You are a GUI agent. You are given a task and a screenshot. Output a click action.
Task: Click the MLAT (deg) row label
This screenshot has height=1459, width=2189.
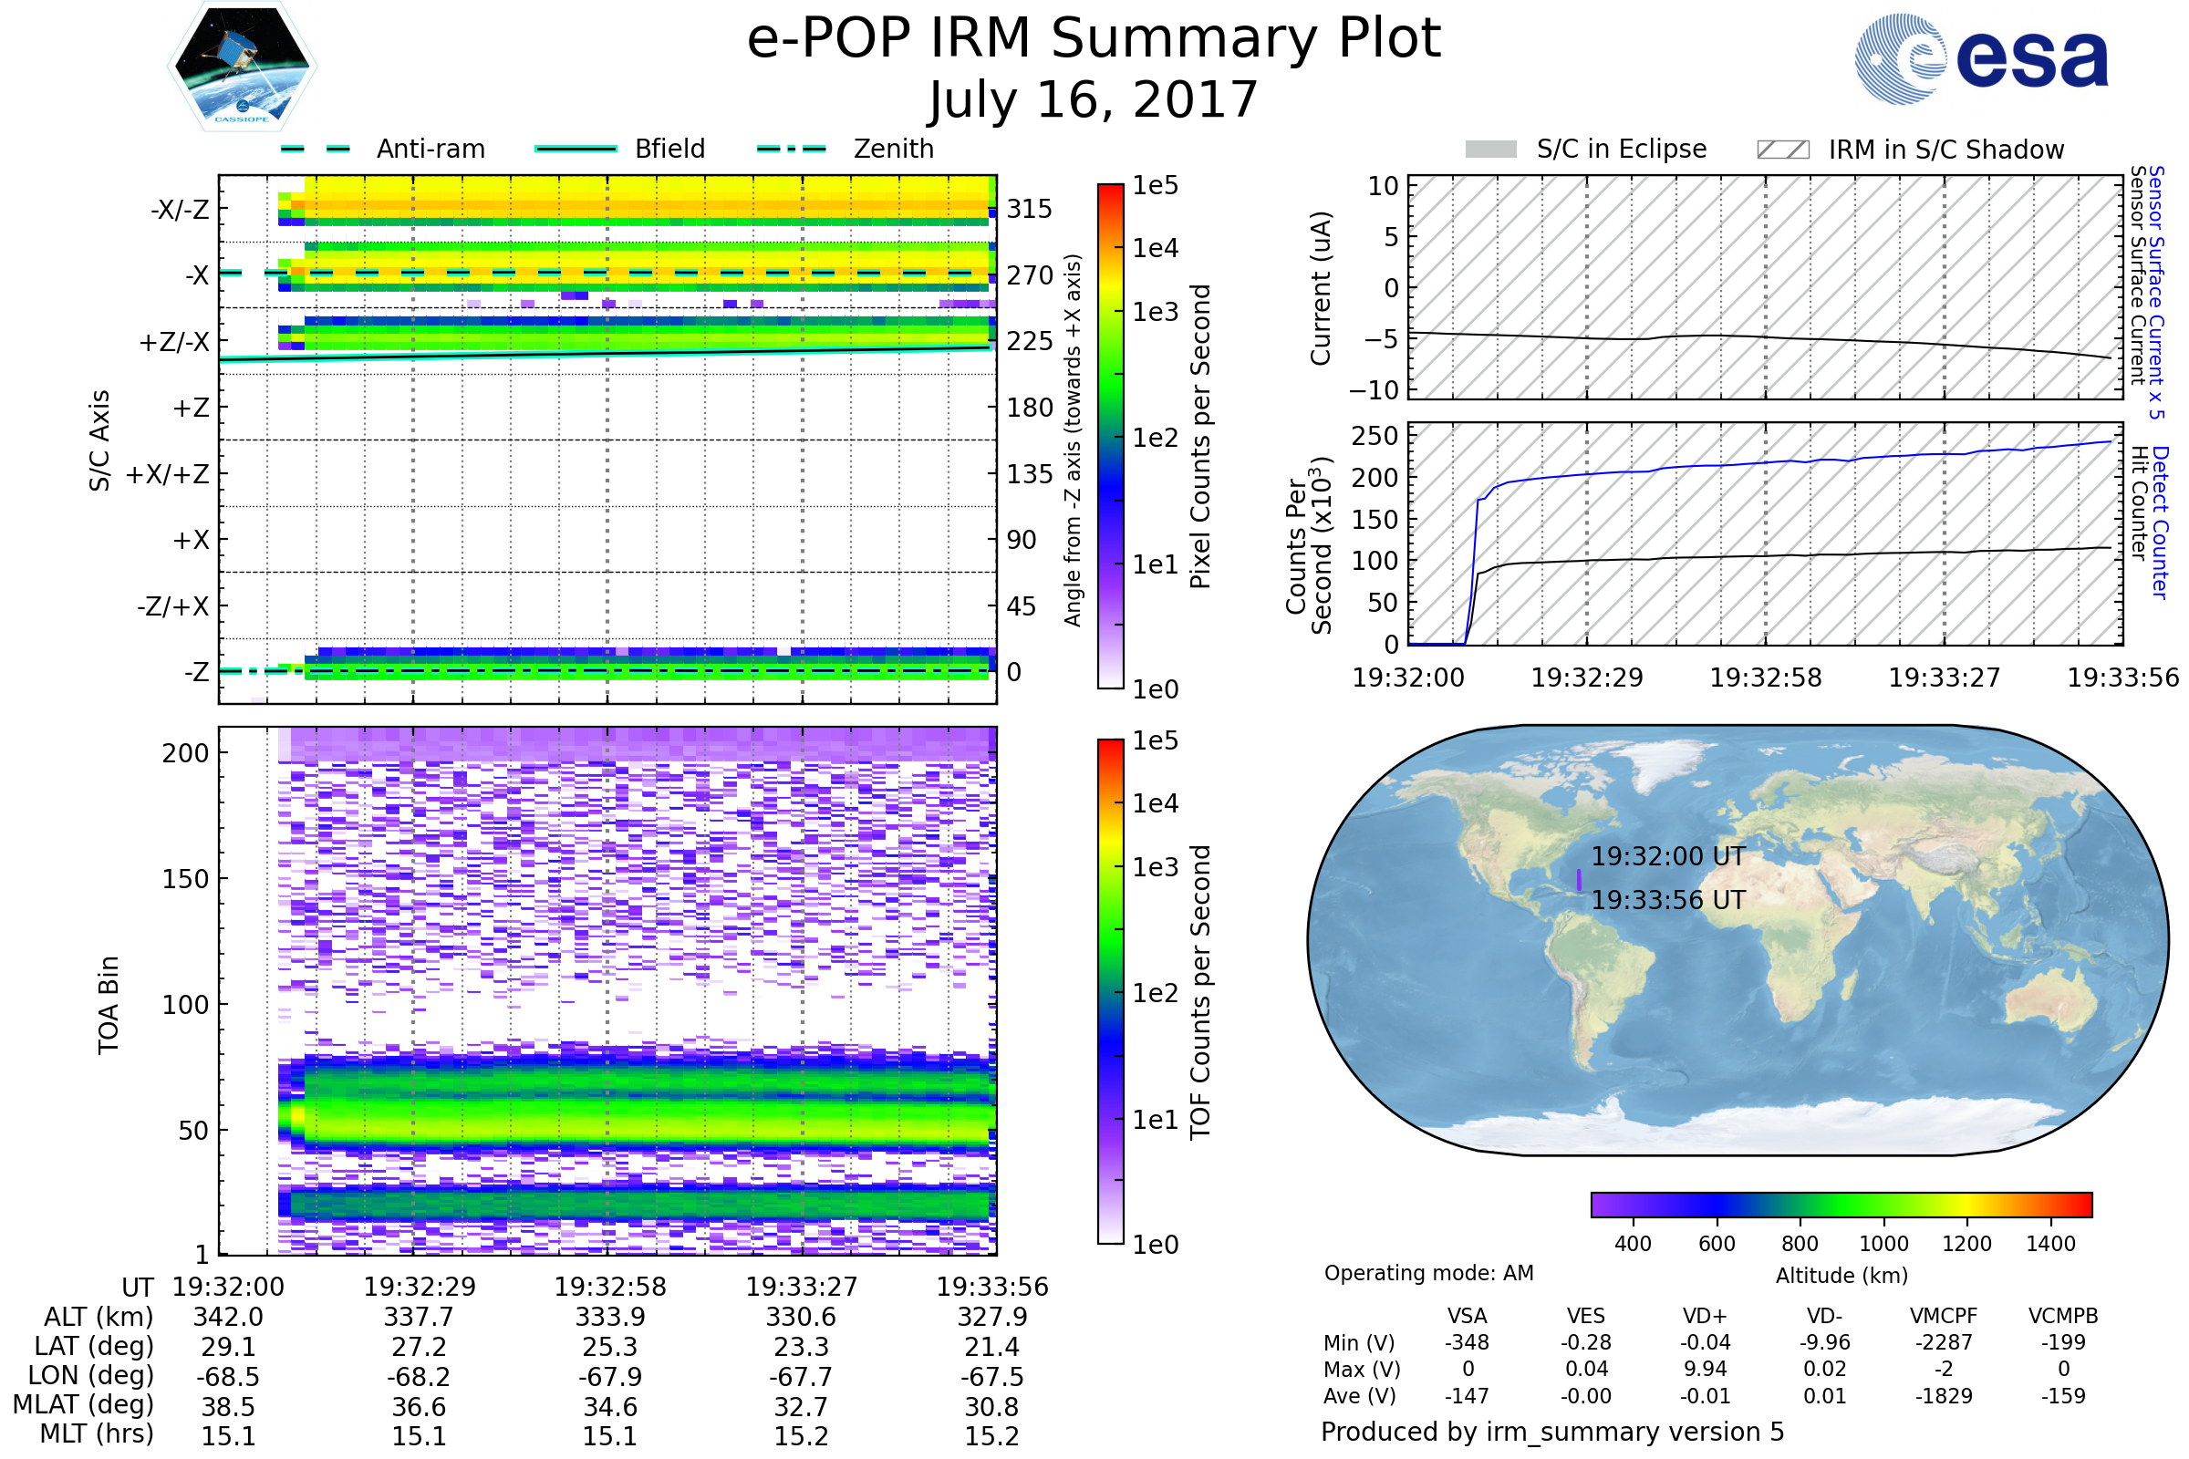(x=84, y=1404)
